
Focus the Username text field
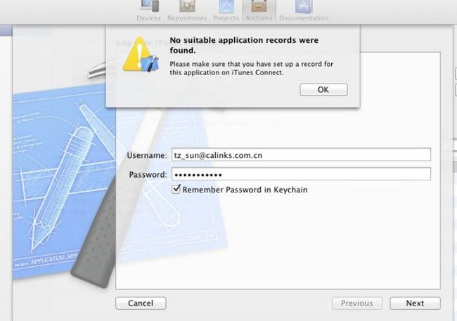point(301,155)
